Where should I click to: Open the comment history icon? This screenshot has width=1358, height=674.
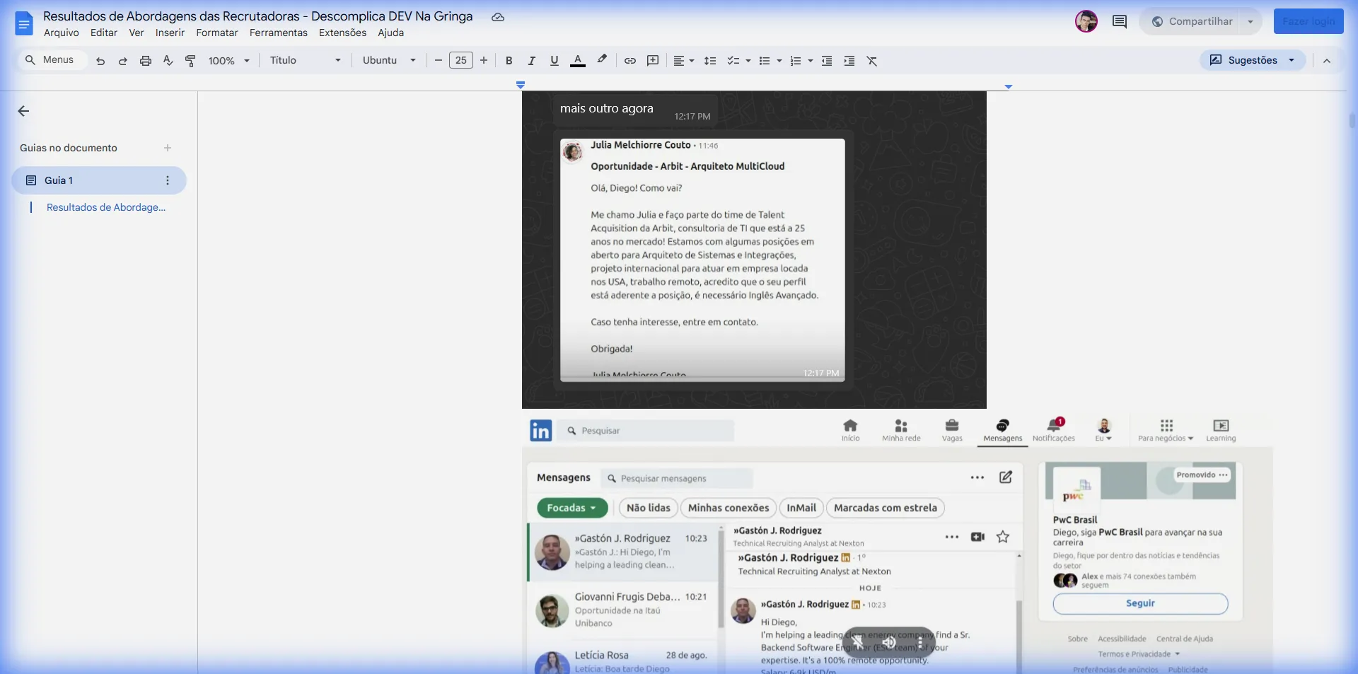tap(1120, 22)
